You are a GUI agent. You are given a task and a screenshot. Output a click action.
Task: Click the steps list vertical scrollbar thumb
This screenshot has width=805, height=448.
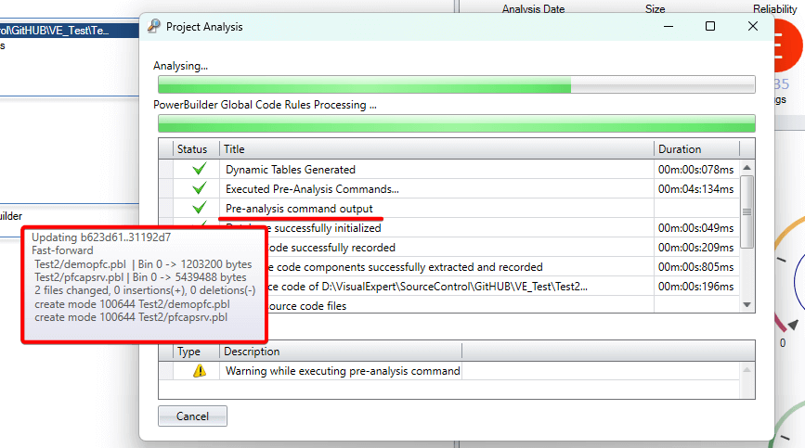pos(747,211)
